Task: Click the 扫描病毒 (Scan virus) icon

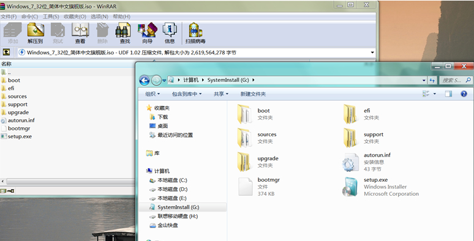Action: [x=195, y=33]
